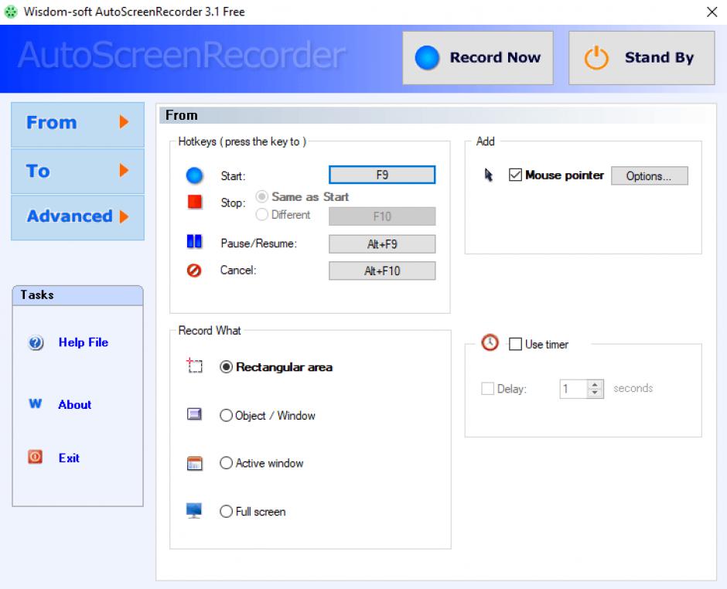Click the red Cancel prohibition icon

tap(194, 271)
